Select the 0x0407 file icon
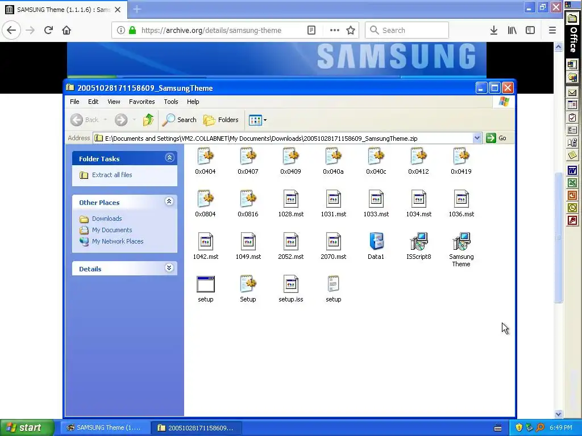Image resolution: width=582 pixels, height=436 pixels. click(x=248, y=156)
